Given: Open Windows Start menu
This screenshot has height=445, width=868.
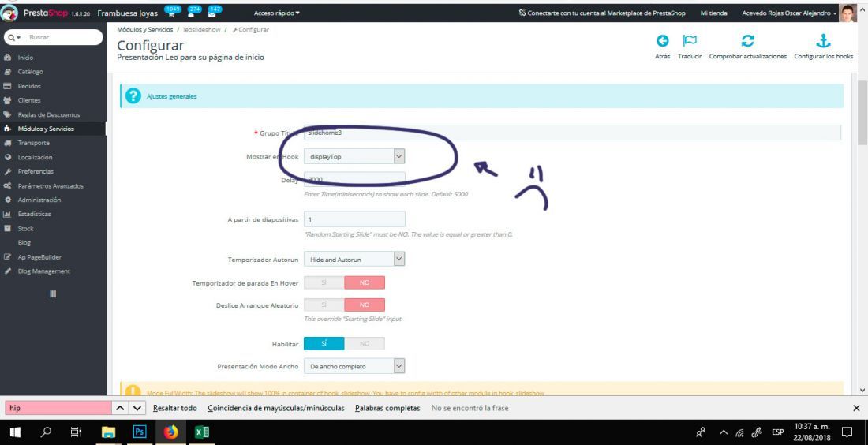Looking at the screenshot, I should click(x=15, y=432).
